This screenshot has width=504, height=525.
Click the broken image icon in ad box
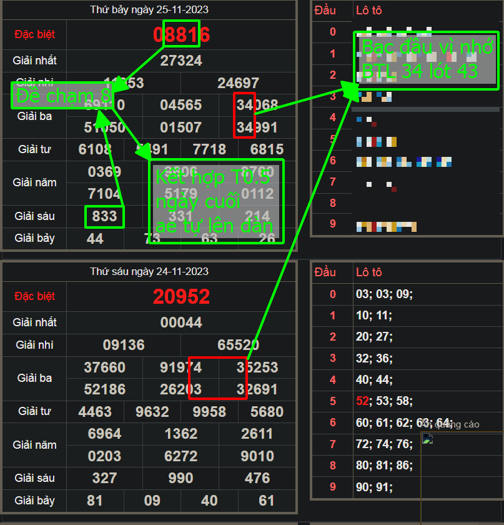[x=427, y=439]
